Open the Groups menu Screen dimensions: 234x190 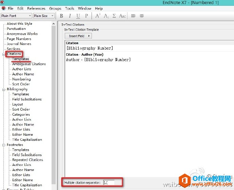coord(55,8)
